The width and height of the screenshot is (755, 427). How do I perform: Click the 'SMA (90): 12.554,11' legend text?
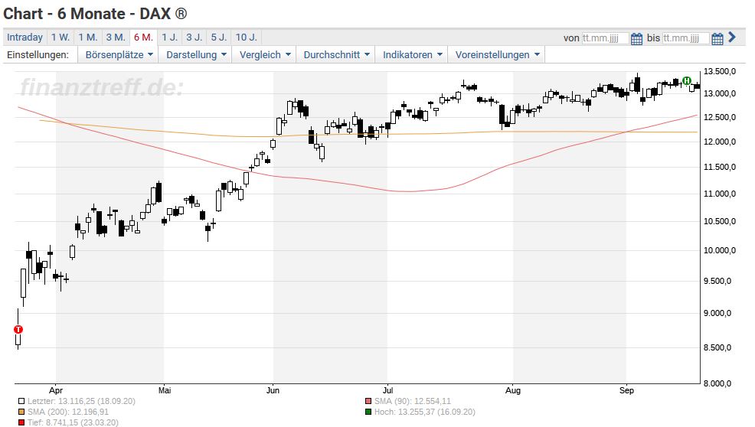click(413, 401)
